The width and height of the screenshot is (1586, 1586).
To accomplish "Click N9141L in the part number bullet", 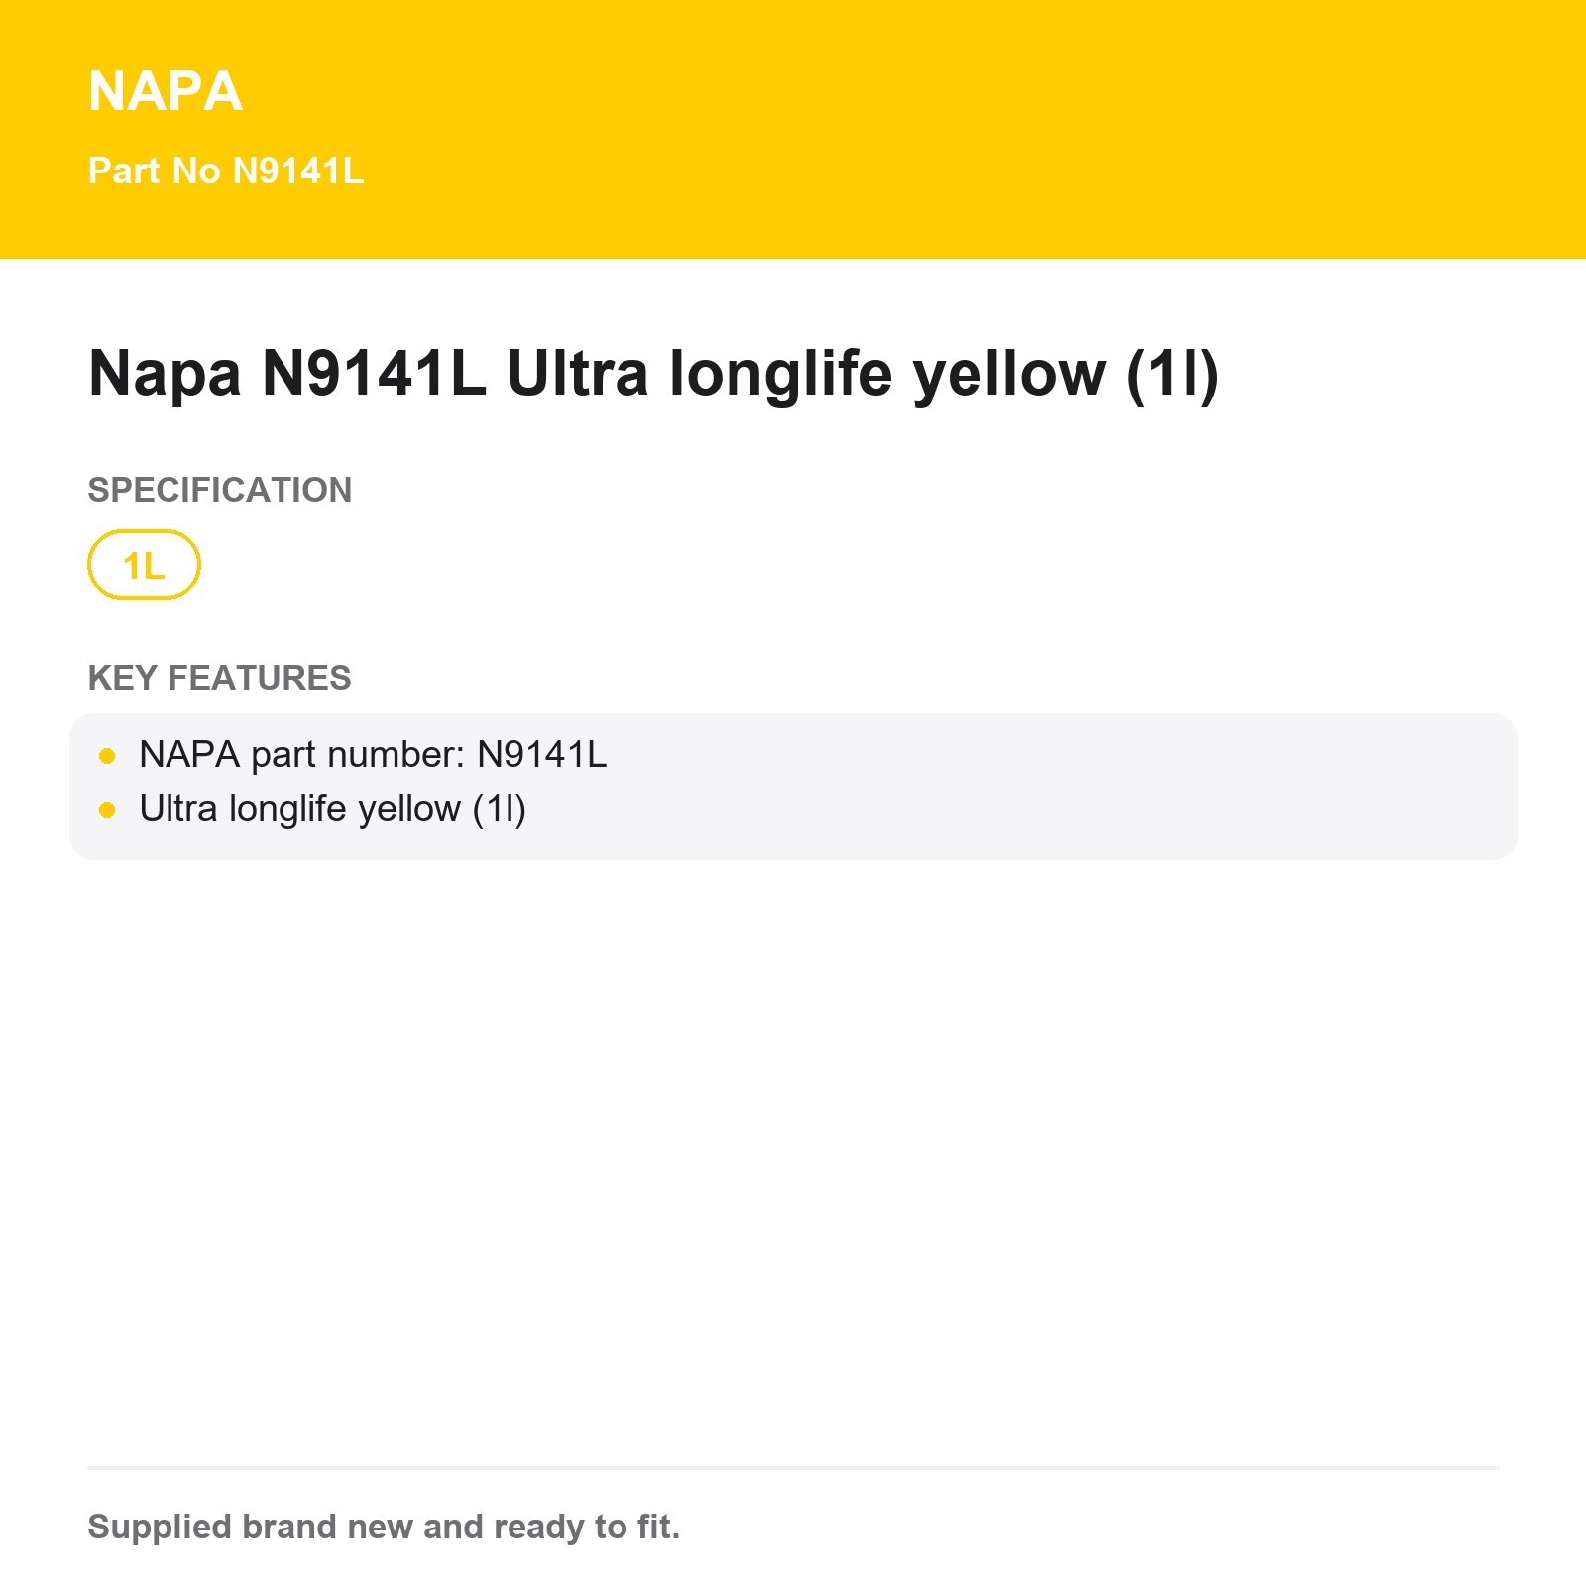I will (x=541, y=755).
